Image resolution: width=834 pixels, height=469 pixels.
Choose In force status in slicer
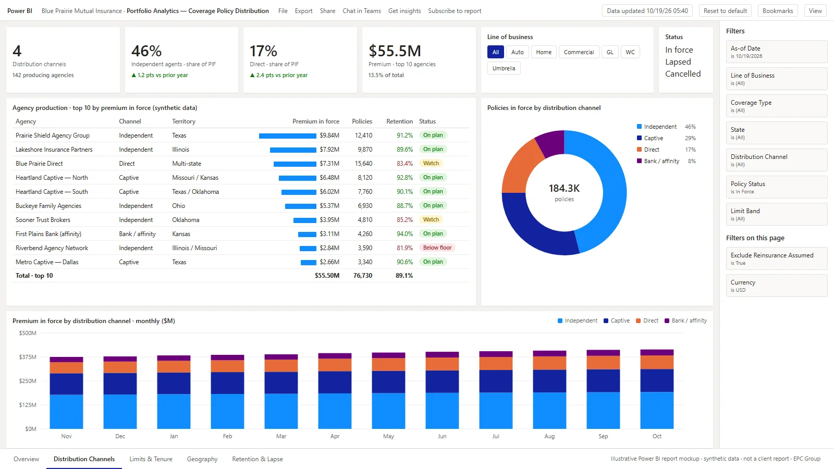tap(679, 50)
